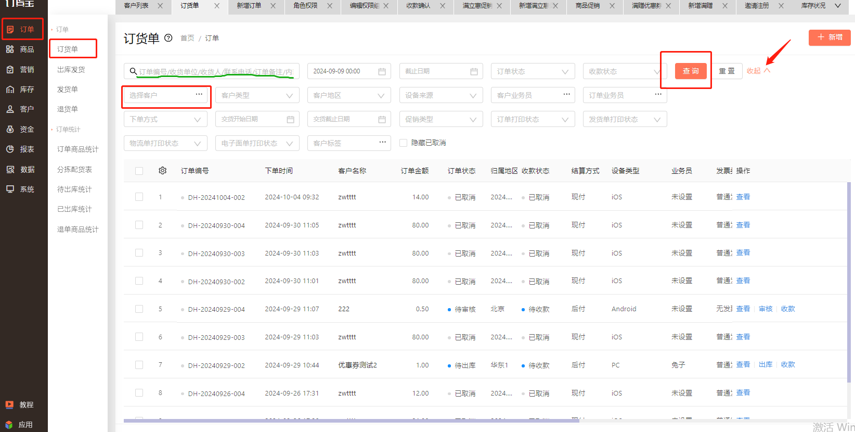Viewport: 855px width, 432px height.
Task: Click 查看 for order DH-20241004-002
Action: click(x=743, y=197)
